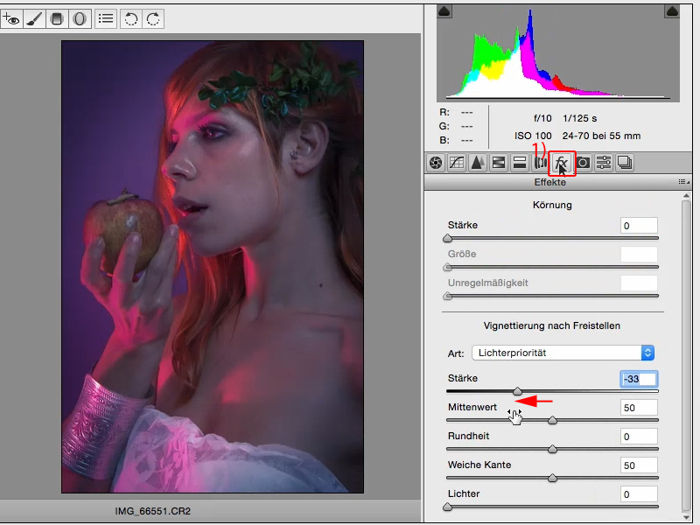Open the Snapshots tab
This screenshot has height=525, width=700.
click(x=624, y=162)
